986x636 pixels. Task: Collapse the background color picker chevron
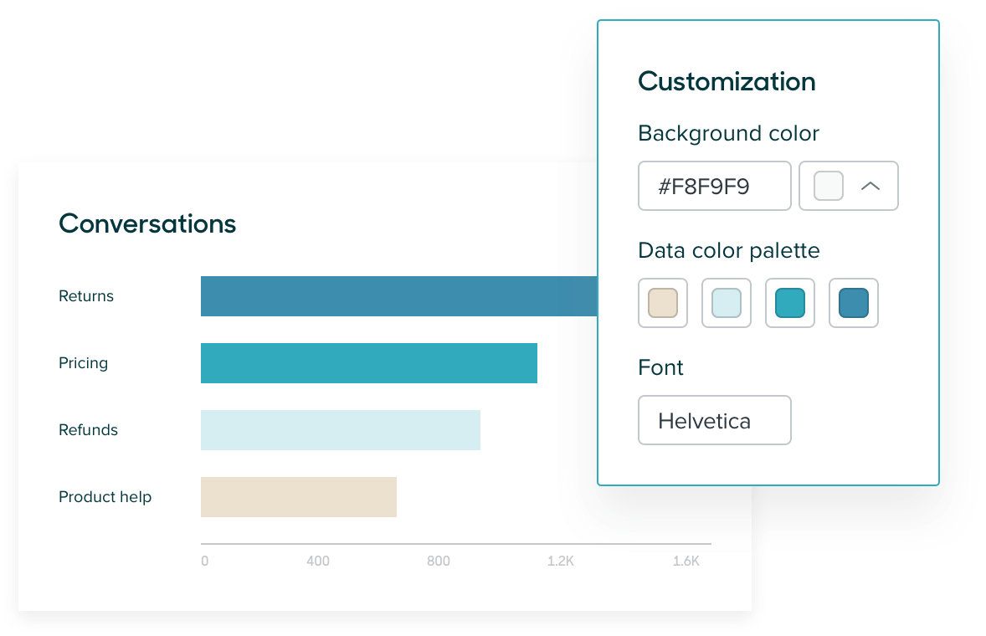pyautogui.click(x=870, y=186)
